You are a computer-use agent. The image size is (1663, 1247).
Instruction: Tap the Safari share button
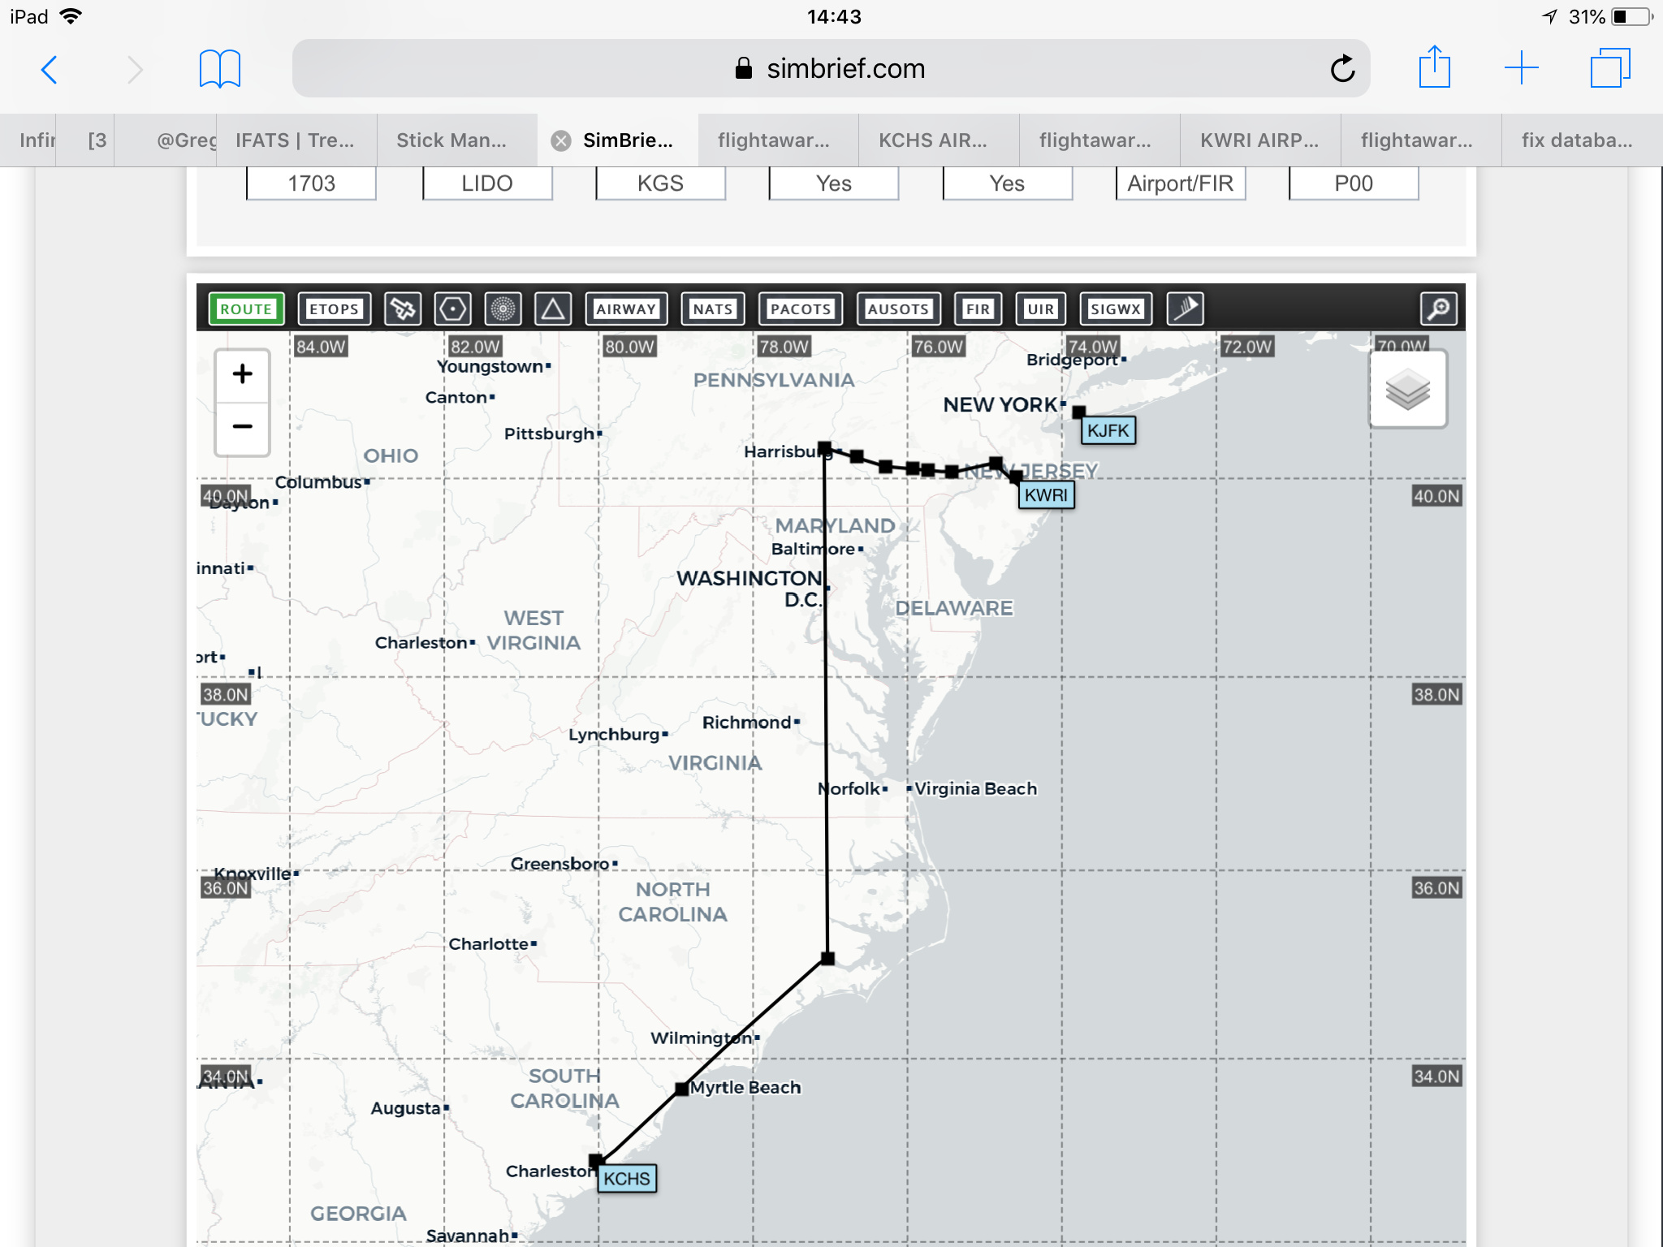click(x=1434, y=68)
